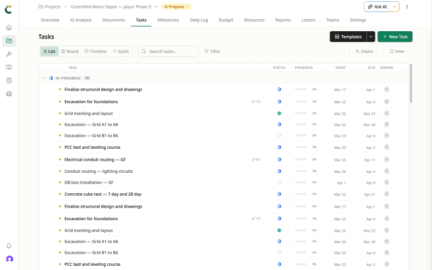Create a New Task
The image size is (432, 270).
395,37
